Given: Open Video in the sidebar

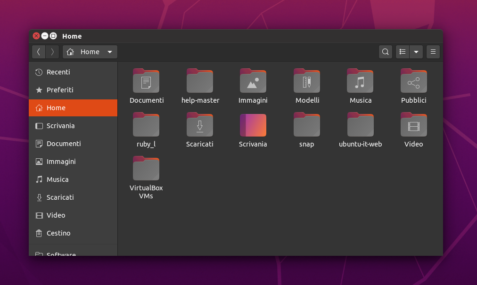Looking at the screenshot, I should click(73, 215).
